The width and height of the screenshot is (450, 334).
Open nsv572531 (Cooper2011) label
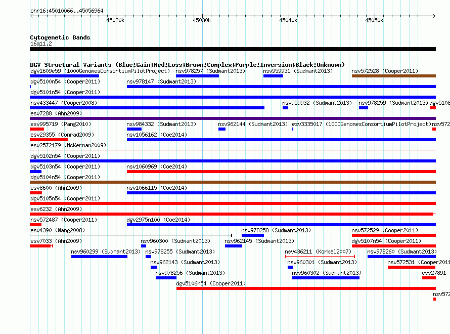(x=419, y=262)
